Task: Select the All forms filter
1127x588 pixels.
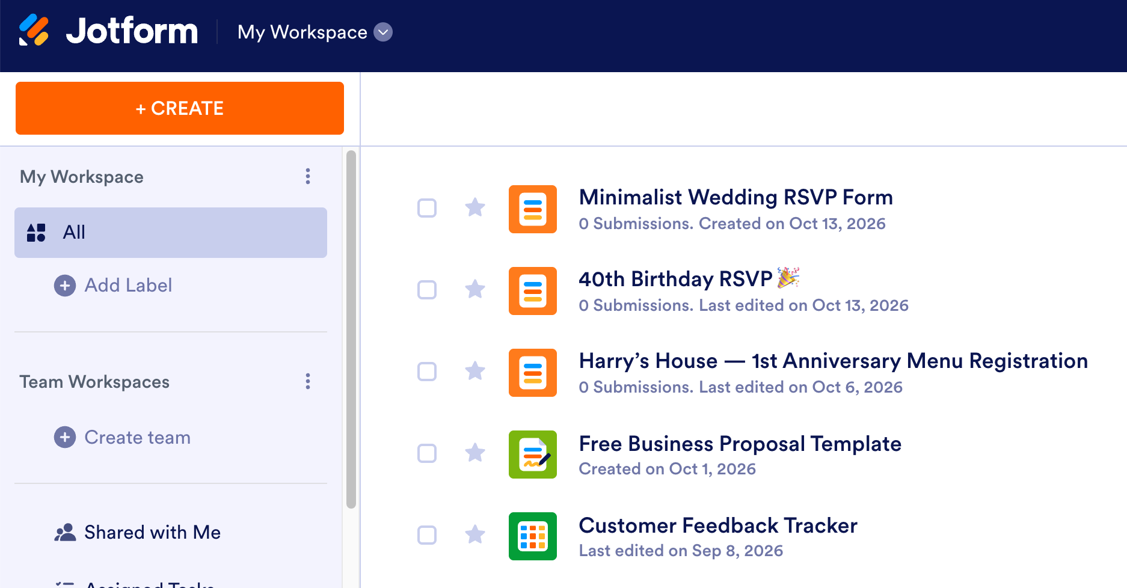Action: tap(171, 233)
